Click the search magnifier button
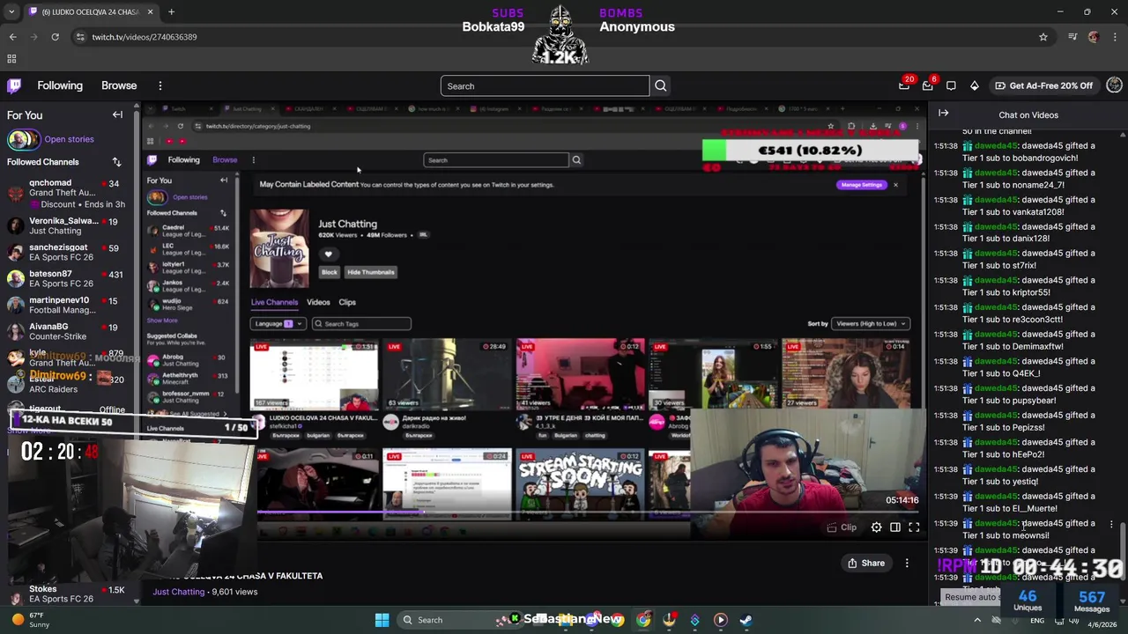Image resolution: width=1128 pixels, height=634 pixels. 660,86
